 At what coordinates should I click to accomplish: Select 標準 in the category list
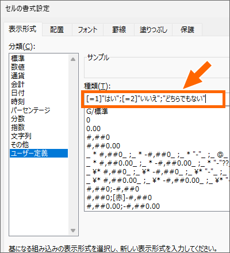click(39, 58)
